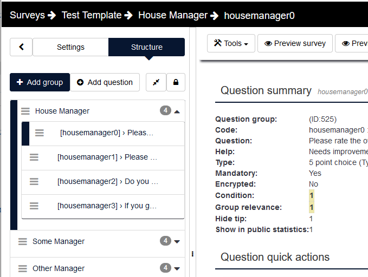Open the Tools dropdown menu
The width and height of the screenshot is (368, 277).
tap(231, 43)
